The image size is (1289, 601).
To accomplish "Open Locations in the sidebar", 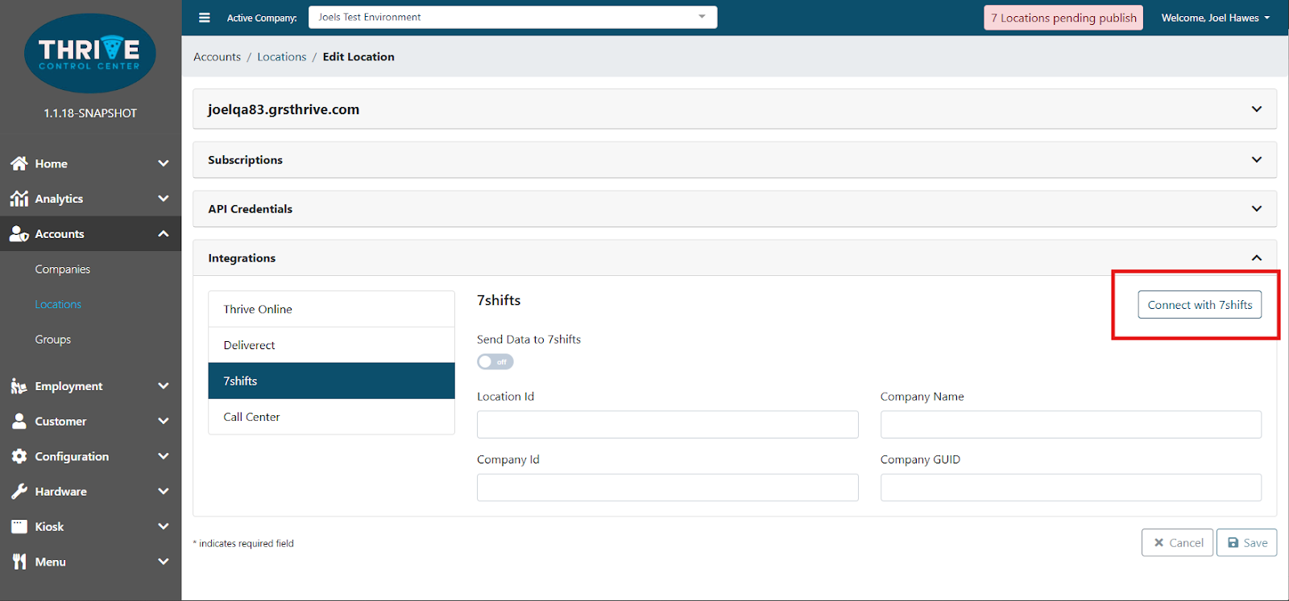I will click(58, 304).
